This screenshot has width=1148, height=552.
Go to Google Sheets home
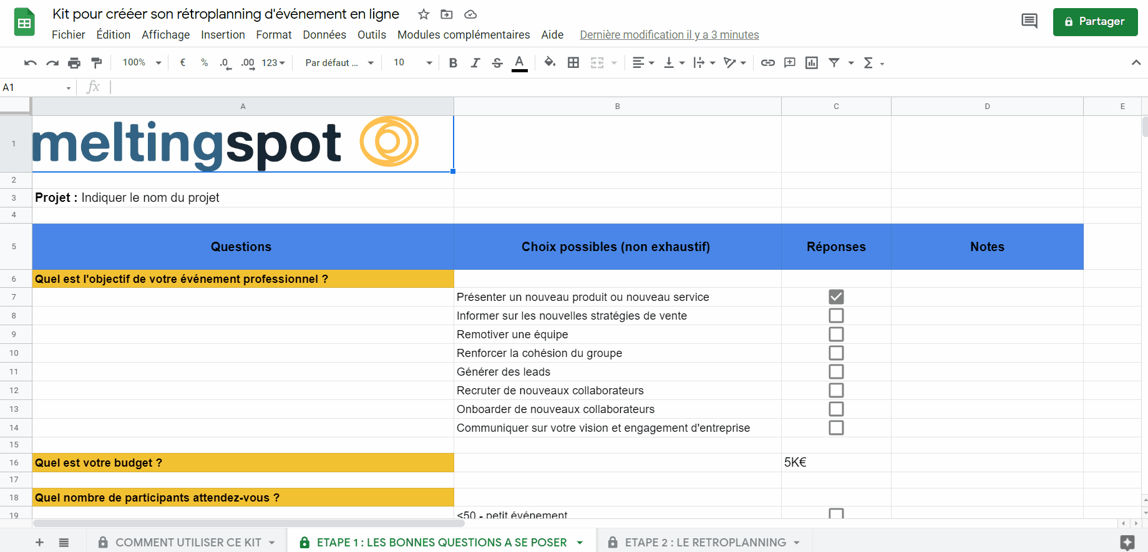[x=24, y=22]
